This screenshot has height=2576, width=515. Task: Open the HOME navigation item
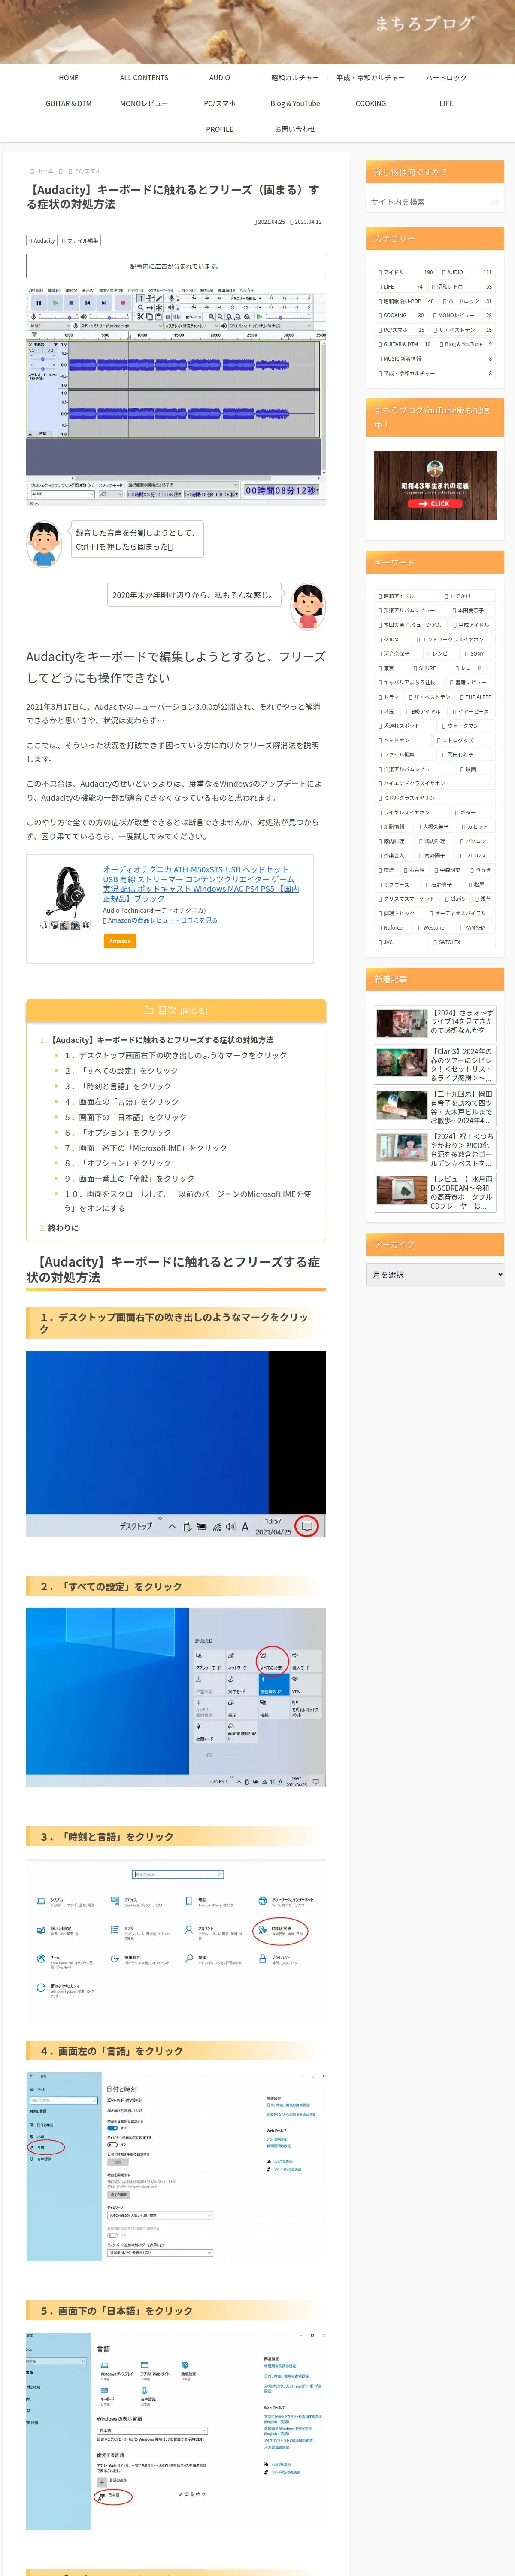point(68,77)
